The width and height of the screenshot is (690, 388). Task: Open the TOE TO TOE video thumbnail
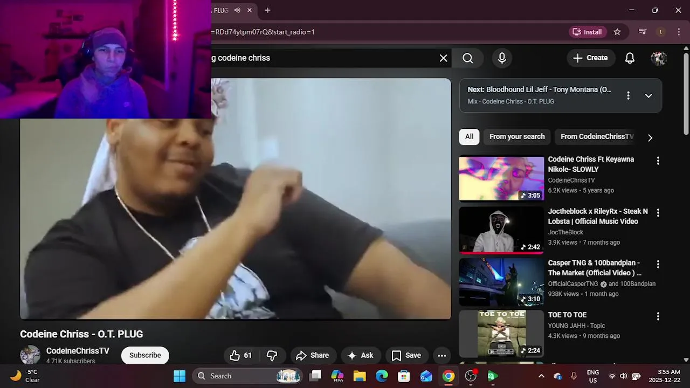pyautogui.click(x=501, y=334)
